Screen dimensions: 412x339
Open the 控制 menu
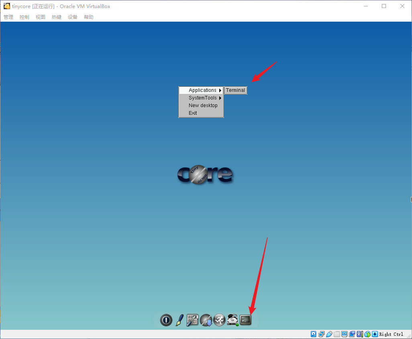pos(24,17)
